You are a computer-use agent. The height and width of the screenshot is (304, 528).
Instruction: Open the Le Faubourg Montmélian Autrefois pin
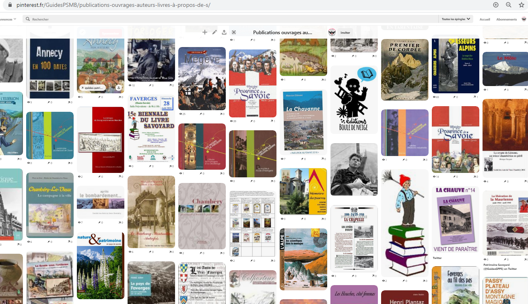151,212
